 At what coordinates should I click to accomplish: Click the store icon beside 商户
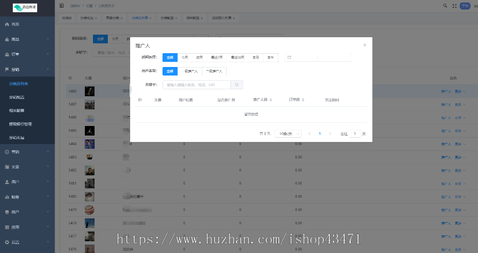tap(7, 212)
